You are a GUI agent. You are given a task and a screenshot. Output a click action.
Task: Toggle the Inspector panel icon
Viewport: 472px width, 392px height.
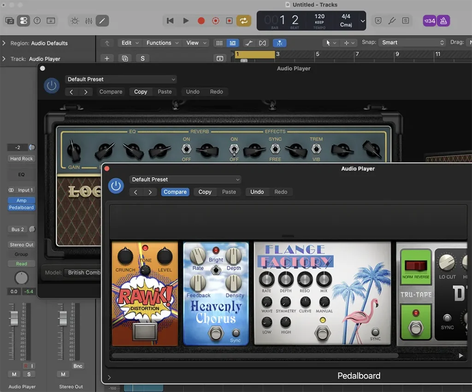(24, 21)
